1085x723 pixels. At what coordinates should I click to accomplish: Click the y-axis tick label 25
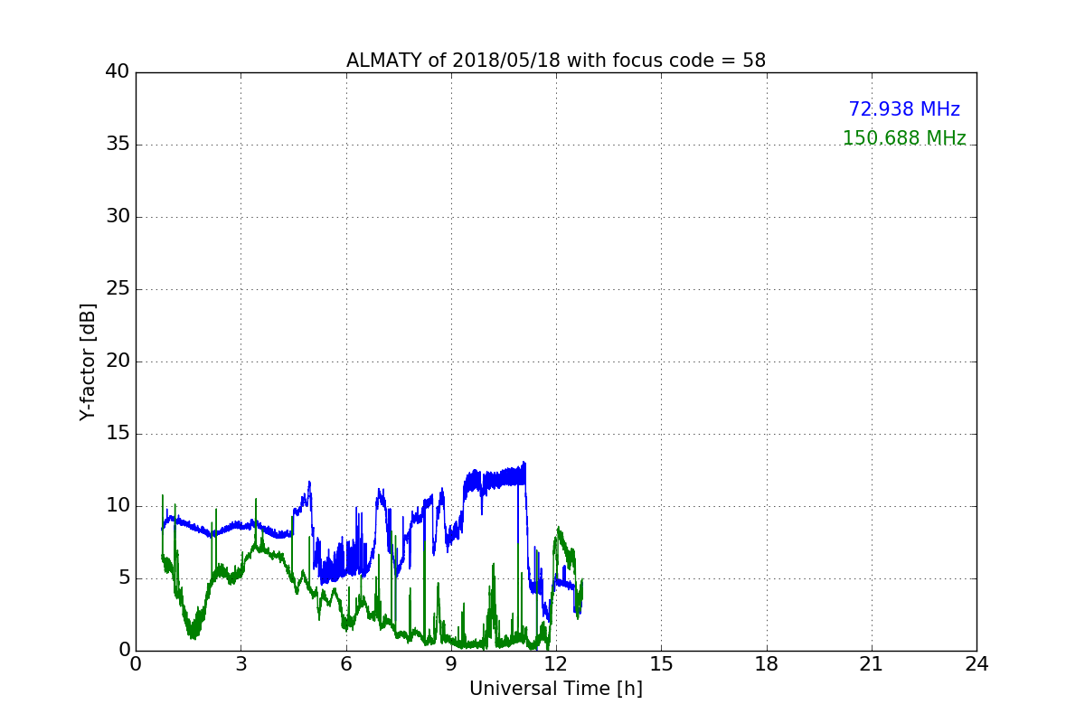[x=118, y=289]
